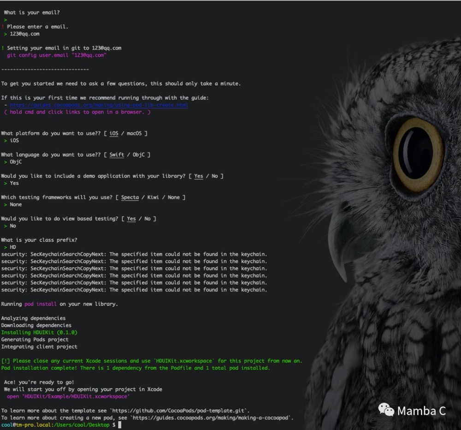Click the first SecKeychainSearchCopyNext security line
Screen dimensions: 461x430
pyautogui.click(x=134, y=254)
